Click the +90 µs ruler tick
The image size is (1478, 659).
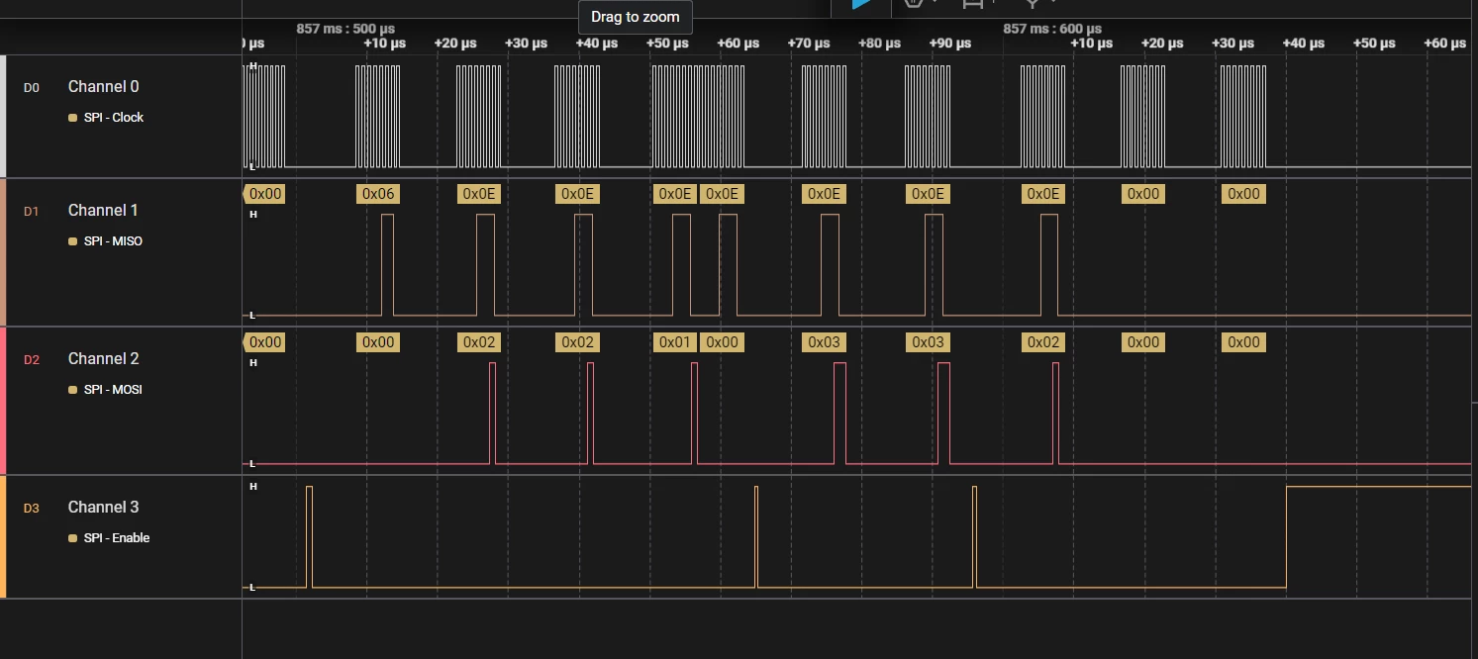(950, 44)
